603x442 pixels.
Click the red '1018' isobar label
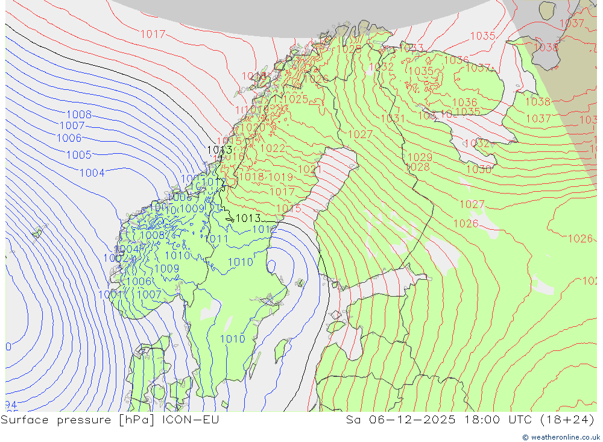click(251, 177)
